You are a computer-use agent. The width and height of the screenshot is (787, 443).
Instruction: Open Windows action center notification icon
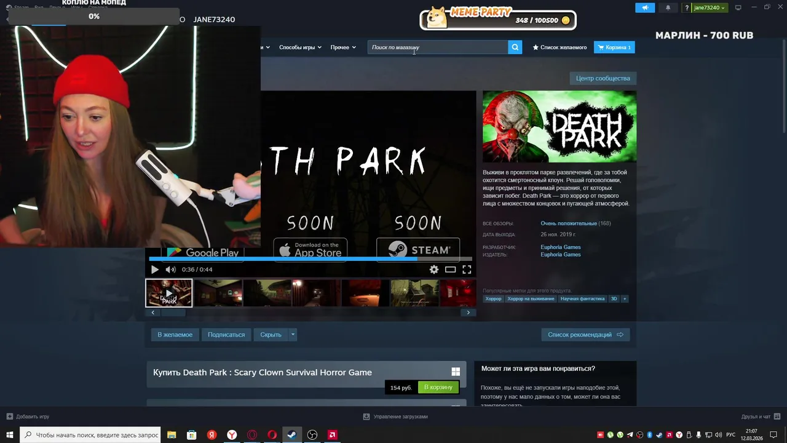(x=773, y=435)
